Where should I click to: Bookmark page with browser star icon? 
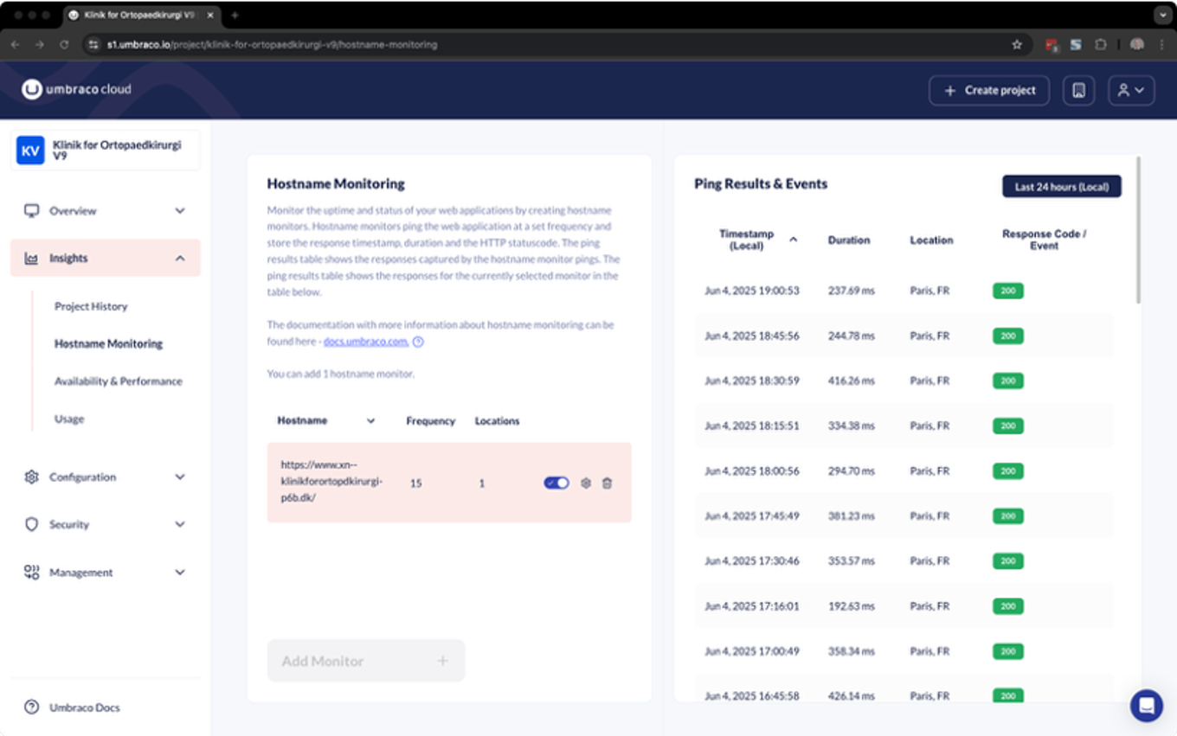[x=1017, y=44]
